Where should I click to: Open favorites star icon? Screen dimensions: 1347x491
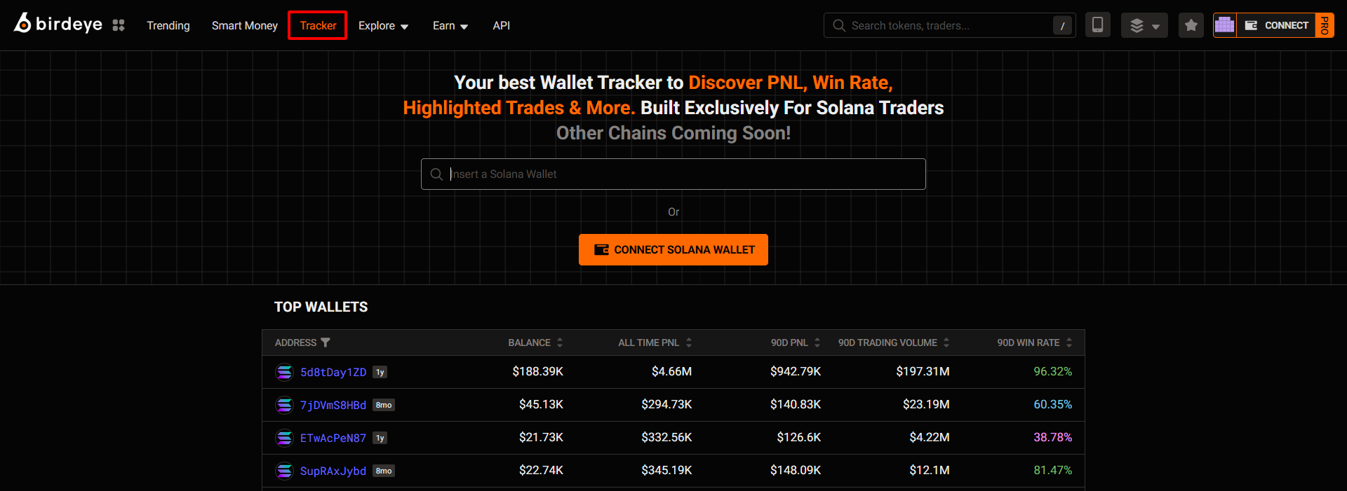tap(1191, 25)
